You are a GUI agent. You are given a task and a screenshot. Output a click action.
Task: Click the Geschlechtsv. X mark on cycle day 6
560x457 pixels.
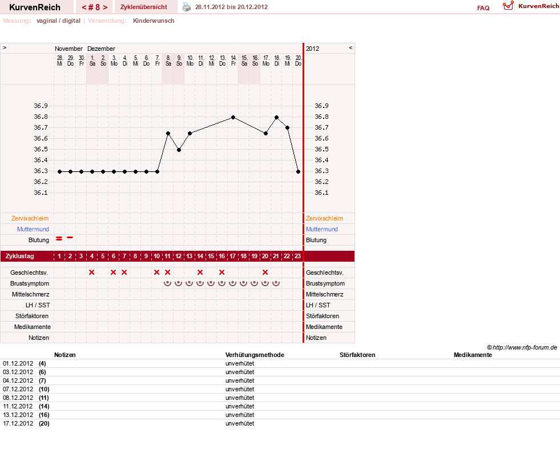(113, 272)
